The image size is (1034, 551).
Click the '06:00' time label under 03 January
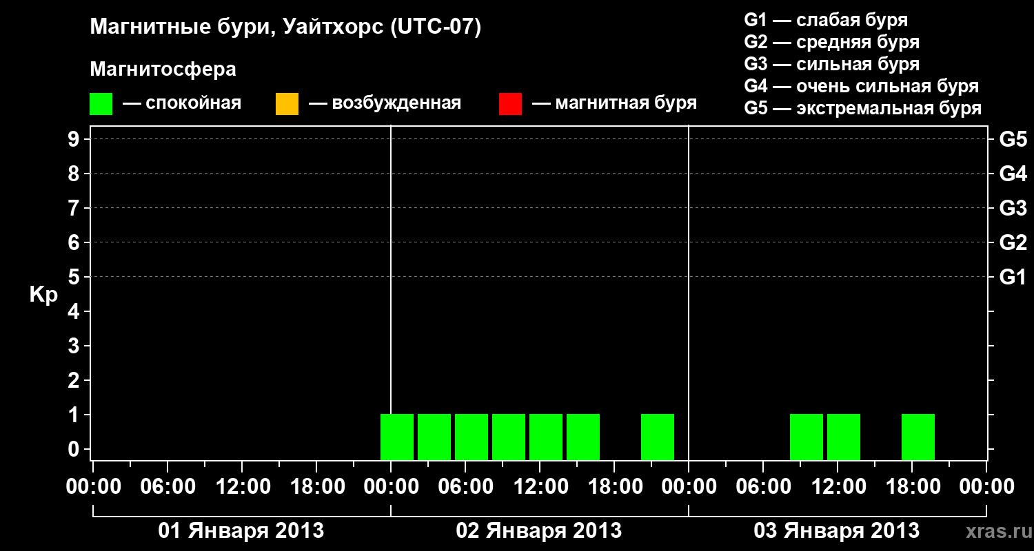(x=763, y=487)
